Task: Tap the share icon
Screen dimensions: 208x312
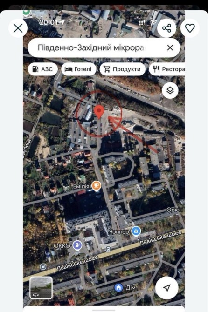Action: point(166,28)
